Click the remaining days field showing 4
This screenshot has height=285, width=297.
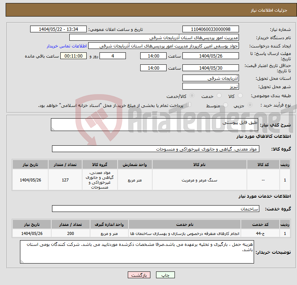point(113,56)
